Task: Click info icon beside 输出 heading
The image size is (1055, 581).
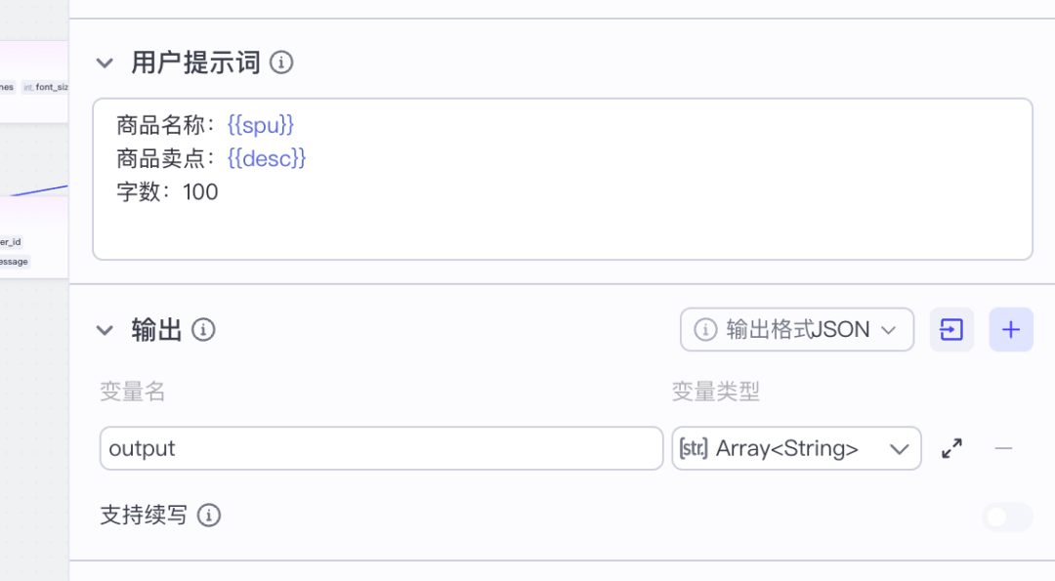Action: pos(203,330)
